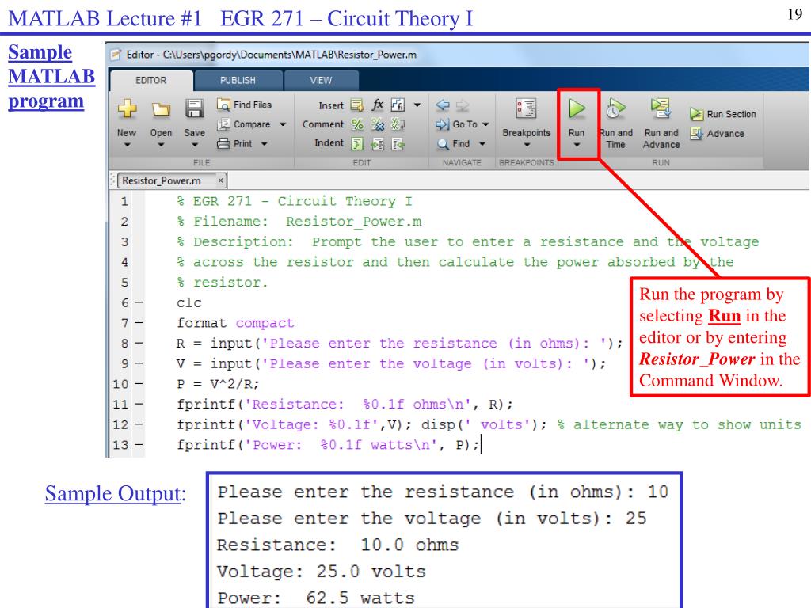Expand the arrow under Breakpoints
811x608 pixels.
click(527, 146)
